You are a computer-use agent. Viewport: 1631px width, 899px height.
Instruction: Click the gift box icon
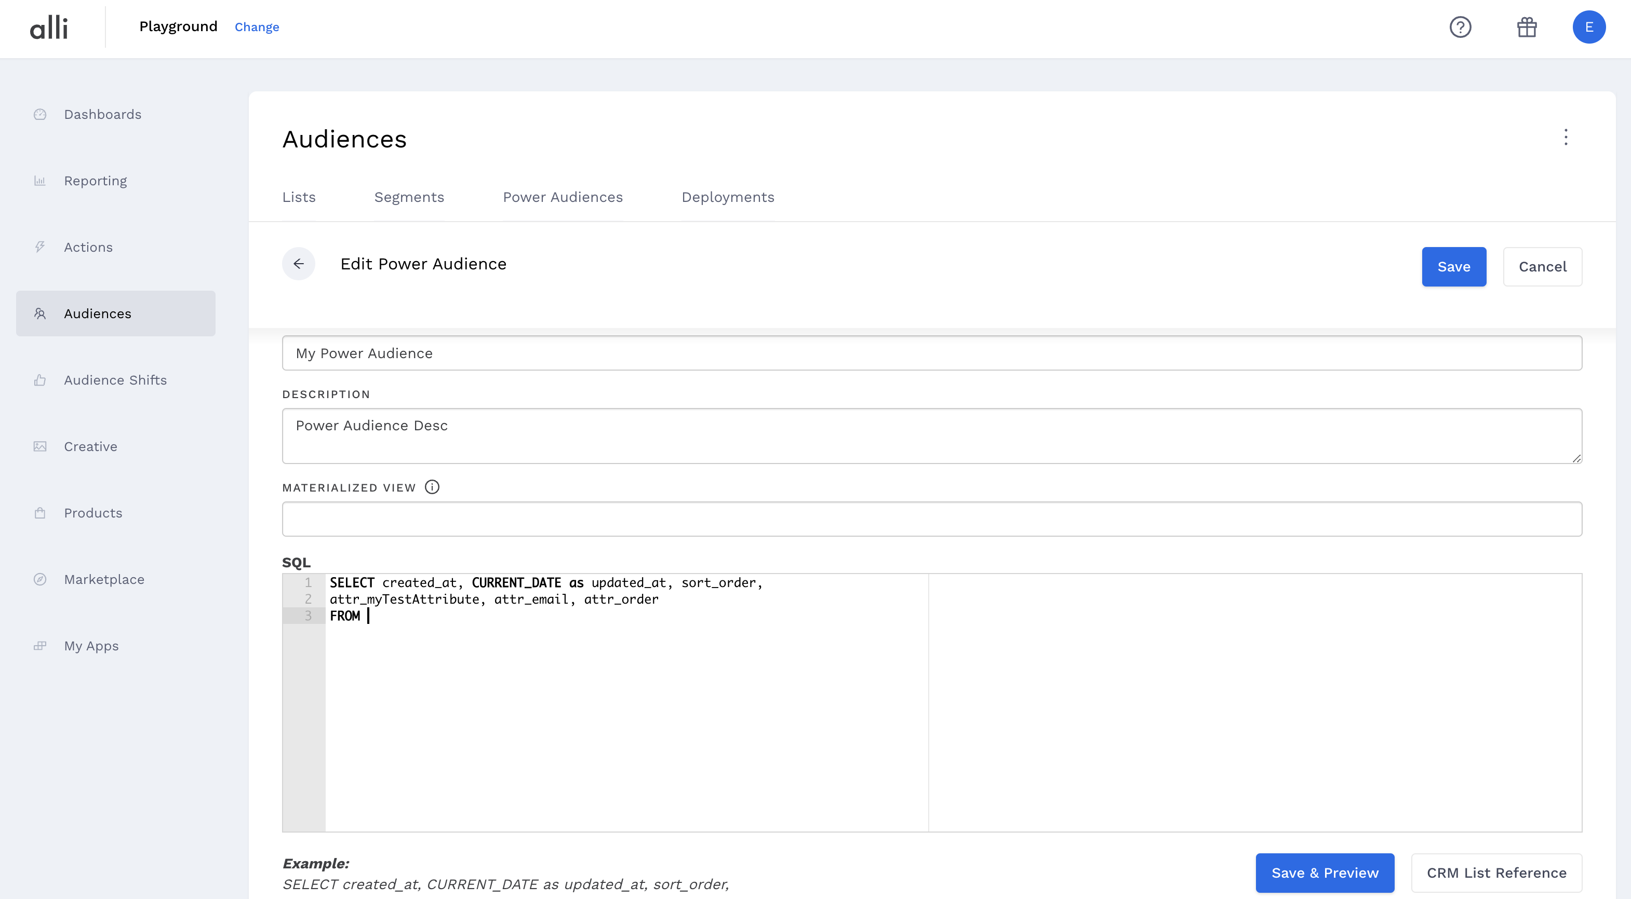pos(1527,27)
